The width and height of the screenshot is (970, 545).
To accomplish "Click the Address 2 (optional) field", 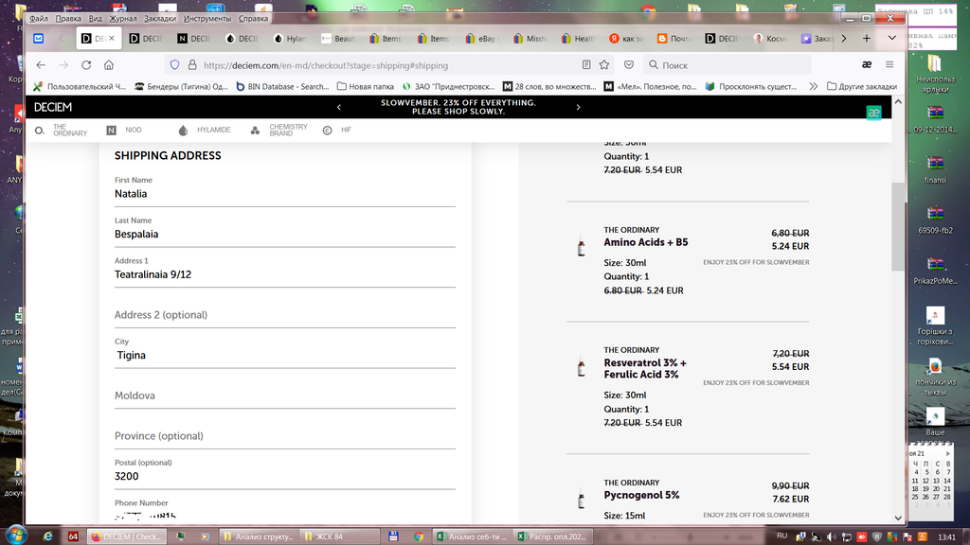I will 284,315.
